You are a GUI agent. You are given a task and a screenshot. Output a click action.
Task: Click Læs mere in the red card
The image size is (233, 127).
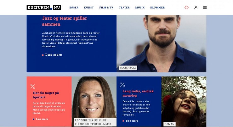(x=42, y=119)
